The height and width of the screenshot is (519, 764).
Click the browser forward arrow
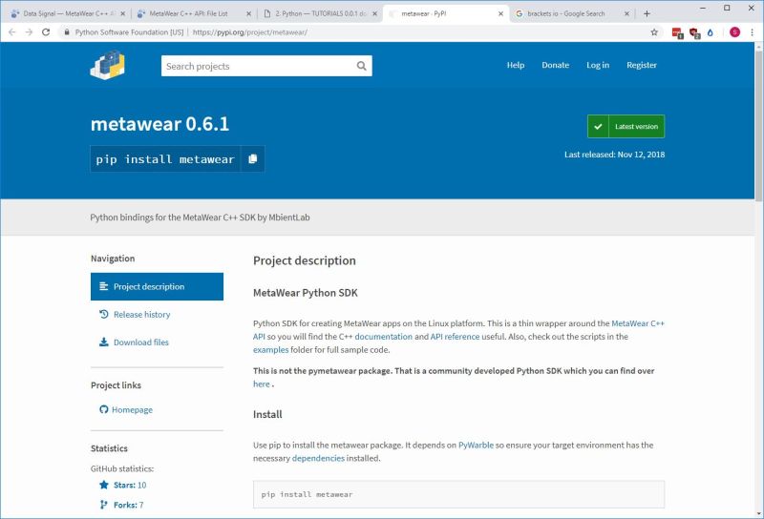[29, 32]
